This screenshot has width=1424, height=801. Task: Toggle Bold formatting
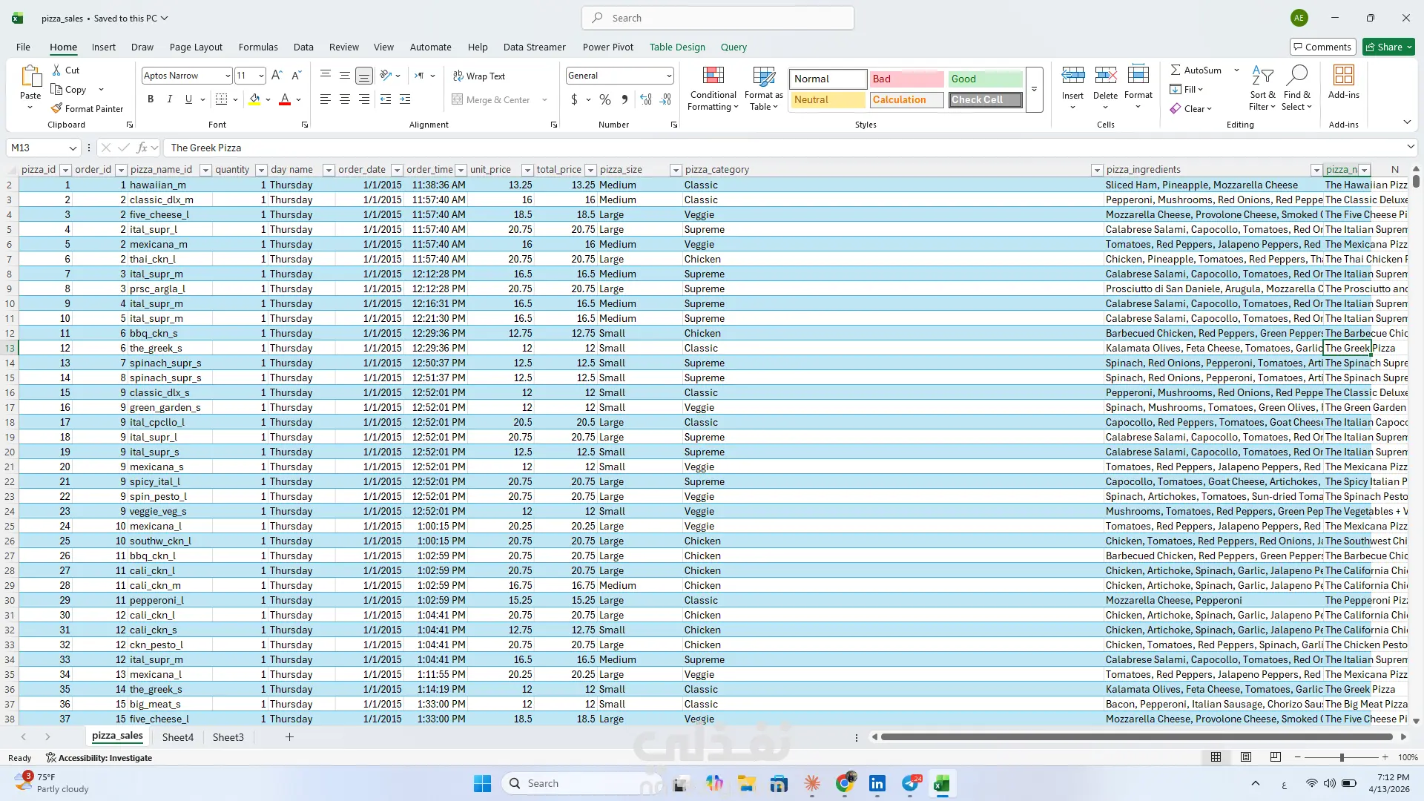(151, 99)
